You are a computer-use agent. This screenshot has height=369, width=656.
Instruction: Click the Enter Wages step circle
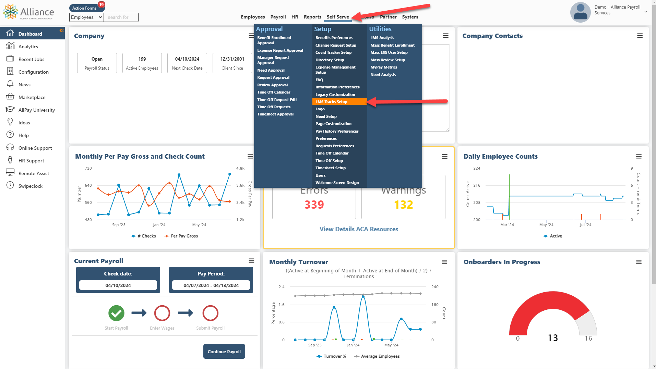(162, 313)
